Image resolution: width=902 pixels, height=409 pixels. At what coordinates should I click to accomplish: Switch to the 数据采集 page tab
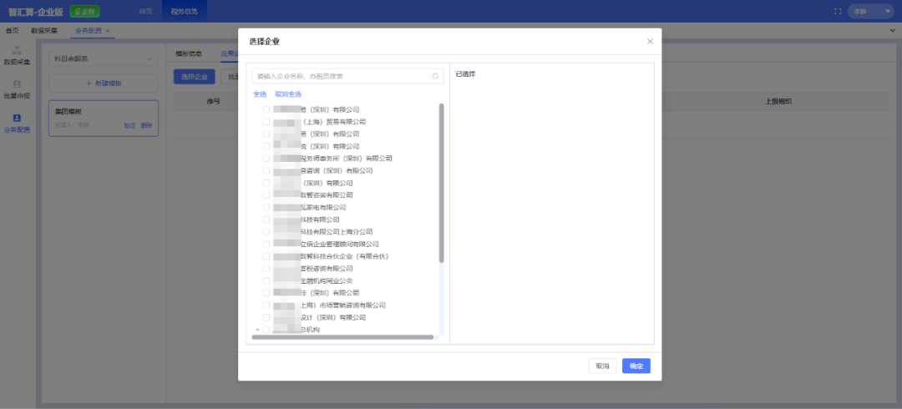click(44, 31)
